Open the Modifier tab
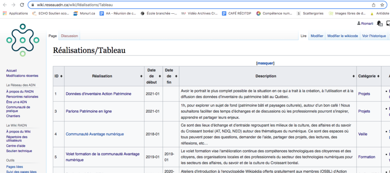 [x=317, y=36]
